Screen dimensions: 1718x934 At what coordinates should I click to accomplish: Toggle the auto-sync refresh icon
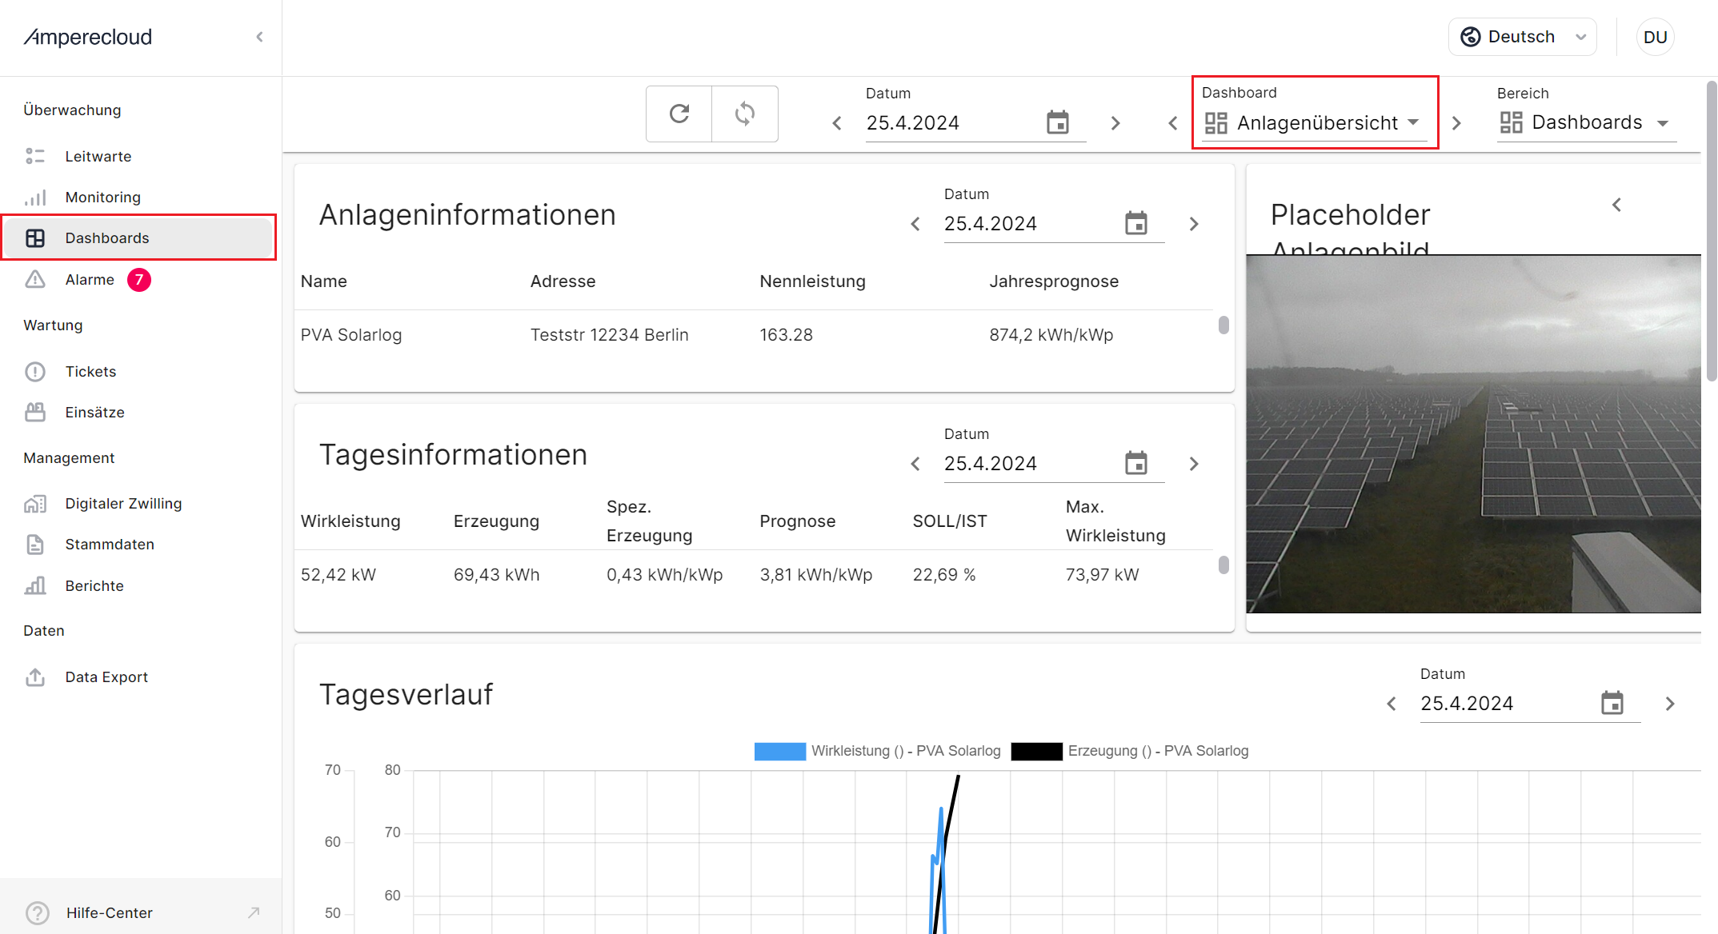coord(745,114)
